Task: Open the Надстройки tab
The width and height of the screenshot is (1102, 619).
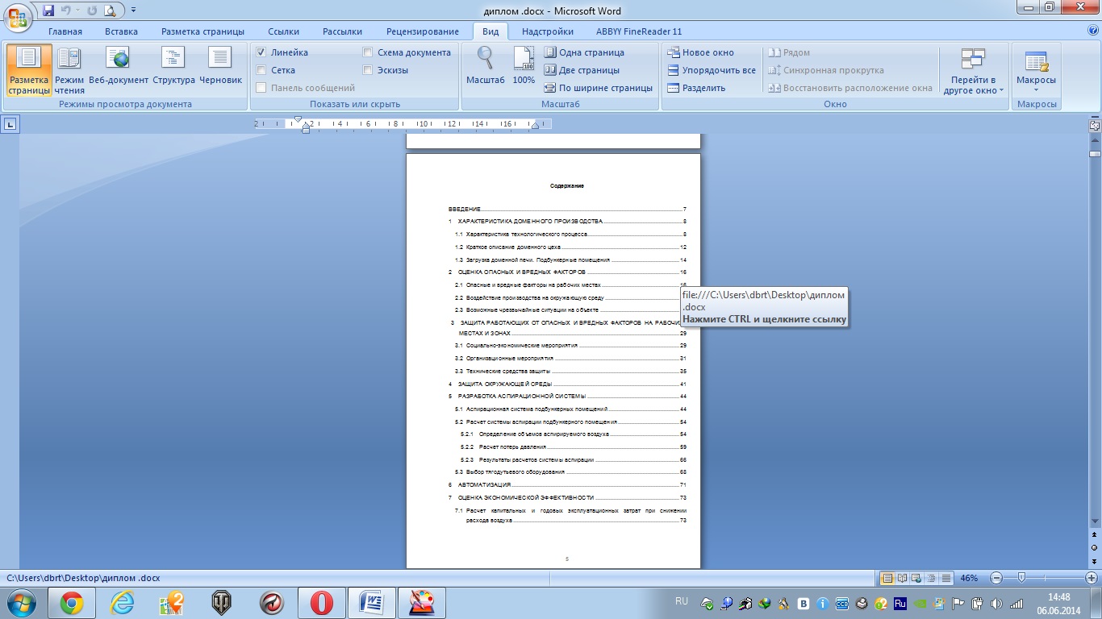Action: point(548,31)
